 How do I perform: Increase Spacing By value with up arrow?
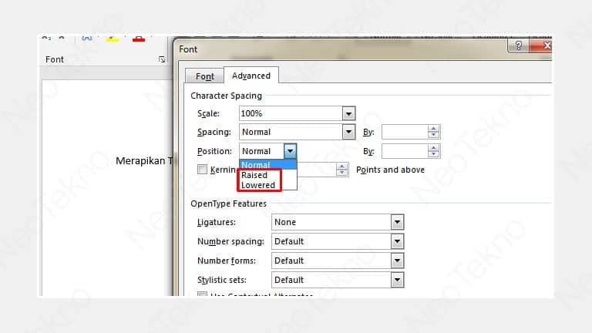click(433, 129)
